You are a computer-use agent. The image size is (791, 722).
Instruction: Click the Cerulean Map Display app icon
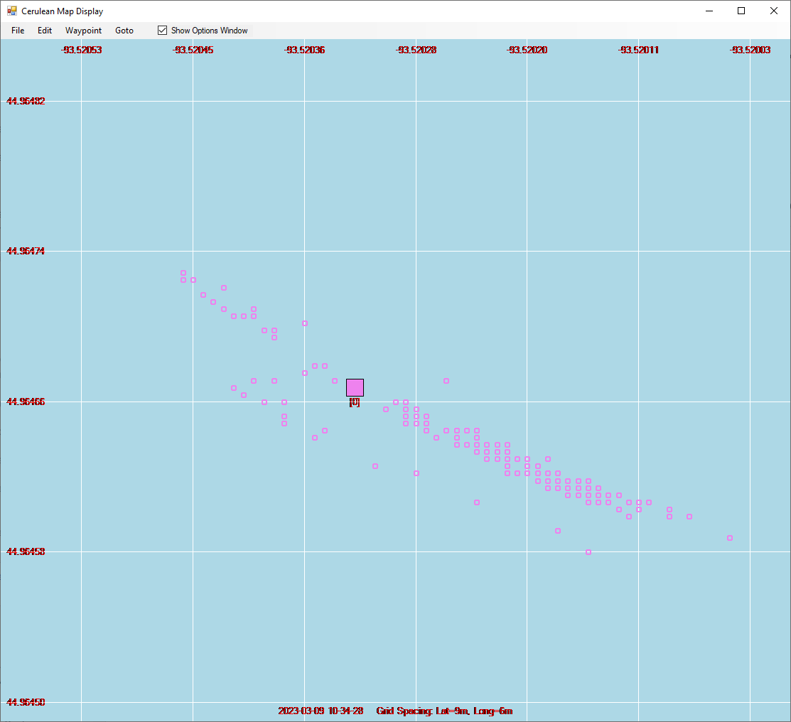tap(11, 11)
